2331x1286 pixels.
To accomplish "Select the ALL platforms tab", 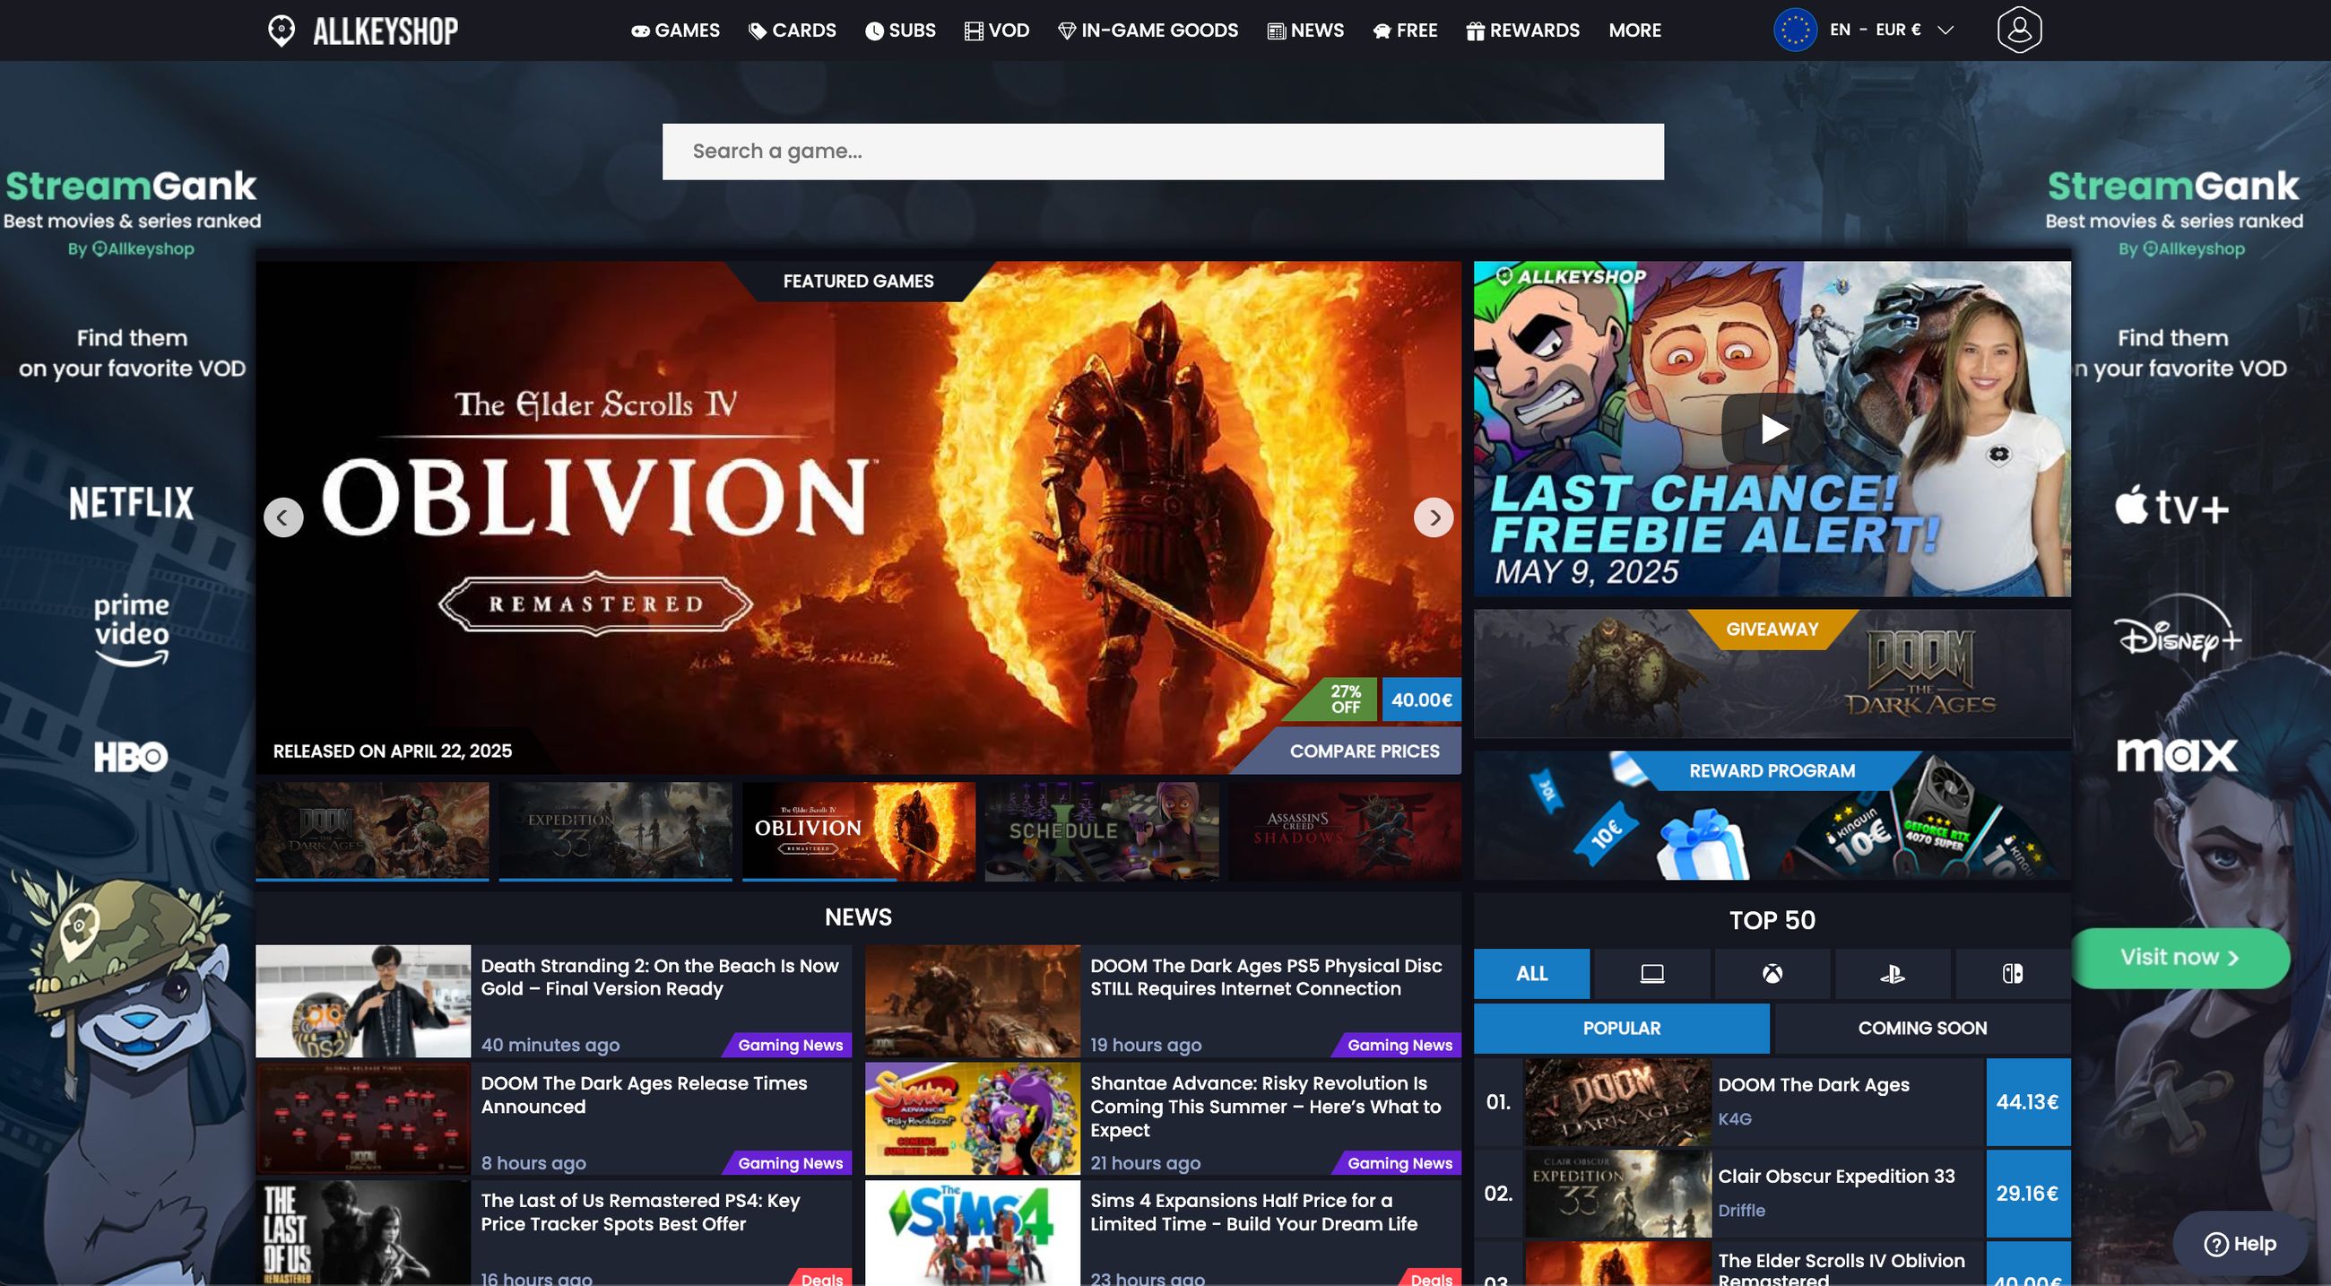I will pyautogui.click(x=1531, y=974).
